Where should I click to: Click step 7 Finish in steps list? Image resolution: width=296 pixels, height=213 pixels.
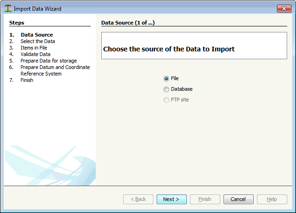27,80
